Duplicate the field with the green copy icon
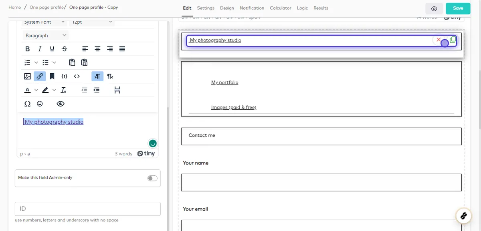Screen dimensions: 481x231 pyautogui.click(x=453, y=40)
